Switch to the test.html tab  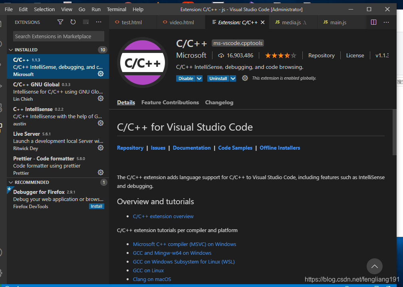pyautogui.click(x=133, y=22)
